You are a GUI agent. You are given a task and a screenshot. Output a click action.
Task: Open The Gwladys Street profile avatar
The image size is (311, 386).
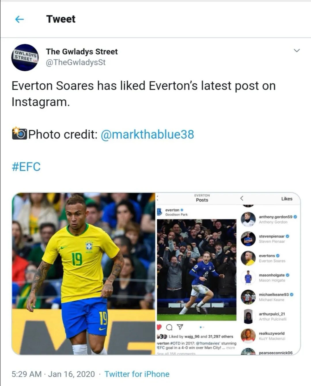pyautogui.click(x=25, y=57)
